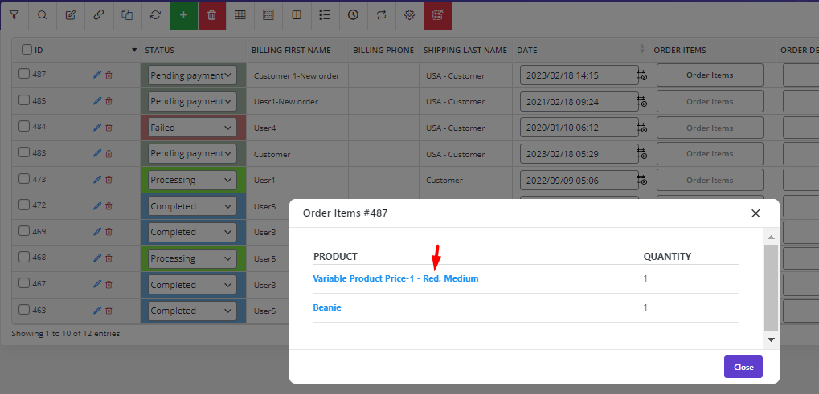Click the DATE column sort arrows
This screenshot has height=394, width=819.
point(642,49)
